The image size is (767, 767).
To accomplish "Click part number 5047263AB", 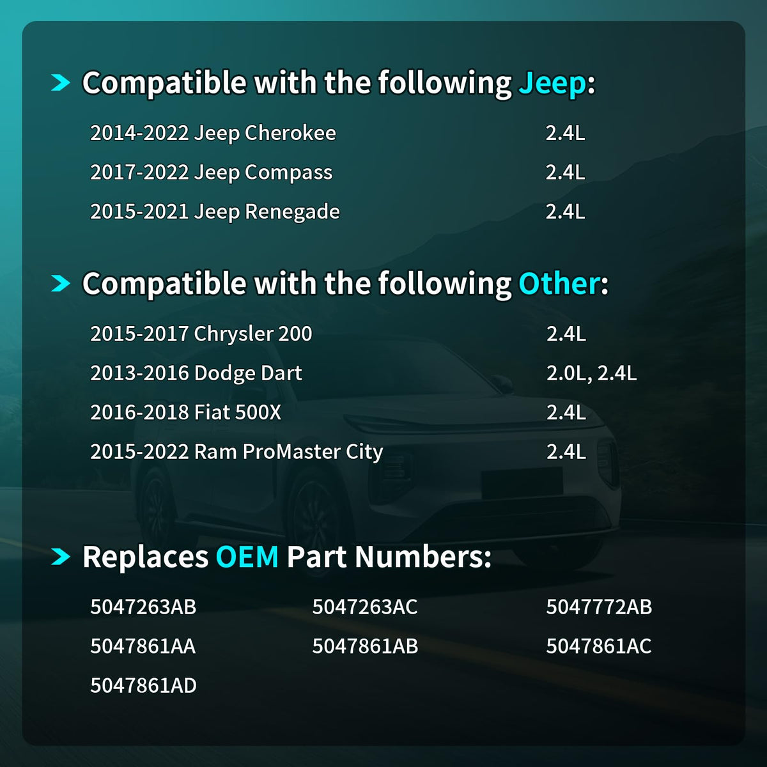I will (x=143, y=607).
